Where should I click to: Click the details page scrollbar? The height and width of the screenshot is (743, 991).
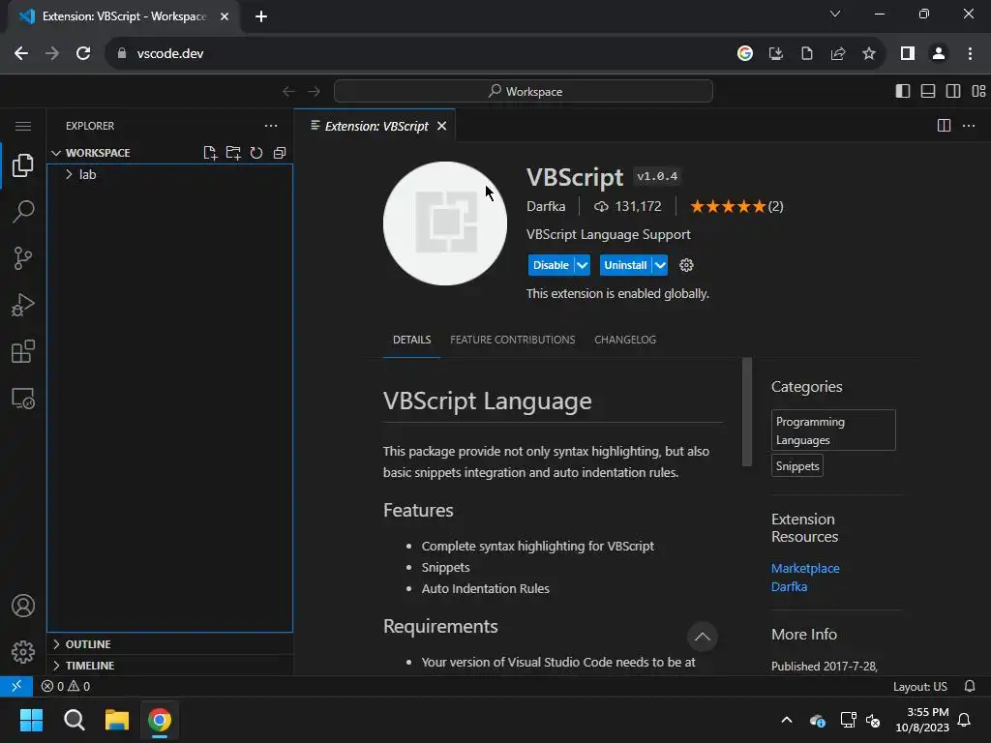pos(747,412)
